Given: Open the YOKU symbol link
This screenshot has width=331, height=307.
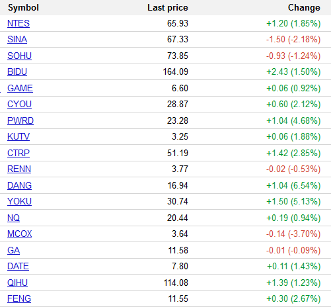Looking at the screenshot, I should 19,201.
